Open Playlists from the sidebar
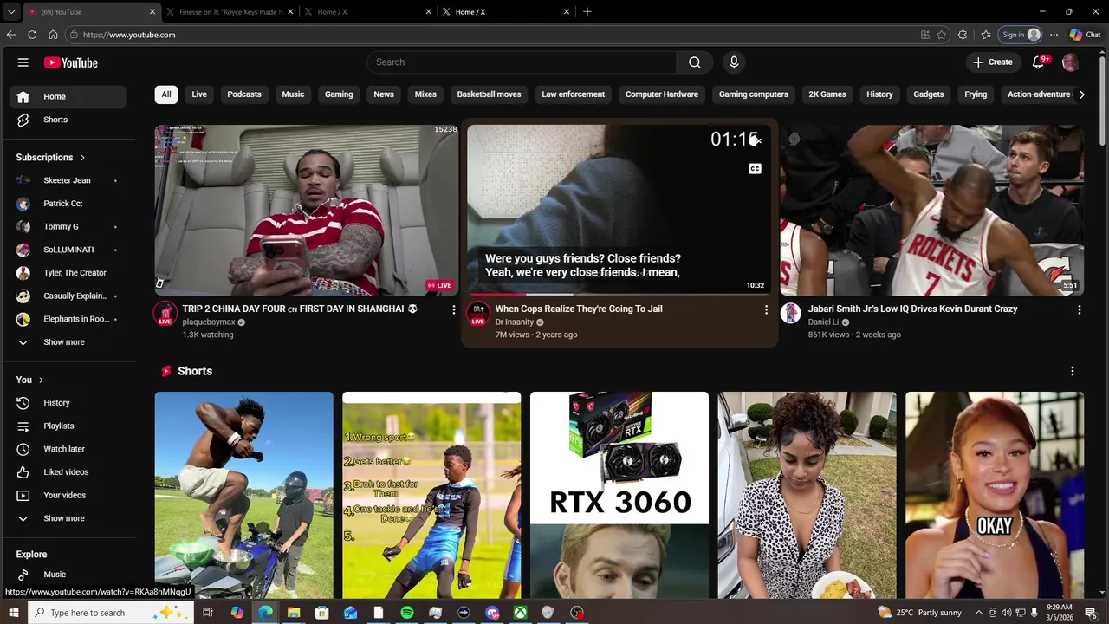 point(68,426)
